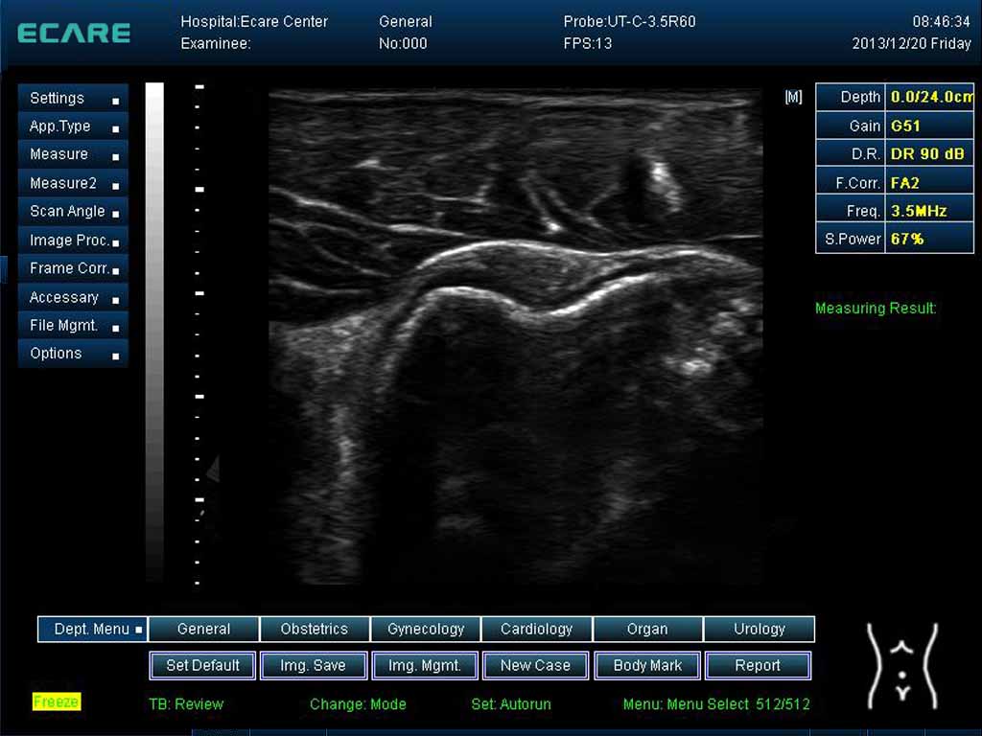This screenshot has height=736, width=982.
Task: Open the File Mgmt. menu
Action: coord(73,326)
